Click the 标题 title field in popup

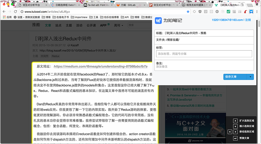pyautogui.click(x=204, y=33)
